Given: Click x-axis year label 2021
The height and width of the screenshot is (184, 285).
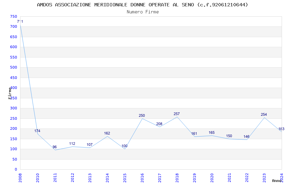Looking at the screenshot, I should (x=230, y=178).
